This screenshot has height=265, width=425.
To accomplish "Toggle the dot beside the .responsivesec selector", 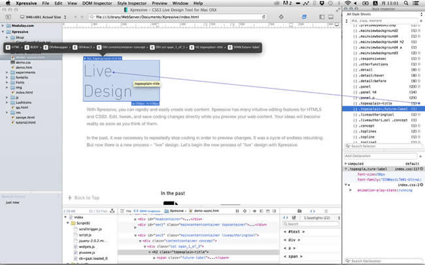I will coord(419,59).
